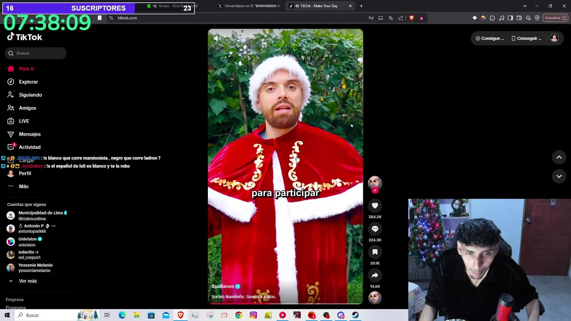Click the bookmark icon in address bar
Screen dimensions: 571x321
[x=99, y=18]
